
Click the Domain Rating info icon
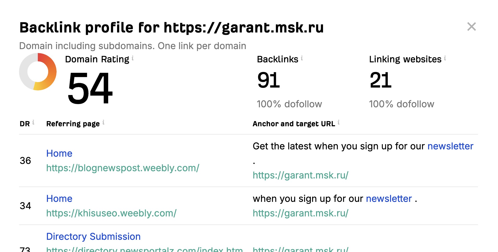[133, 58]
